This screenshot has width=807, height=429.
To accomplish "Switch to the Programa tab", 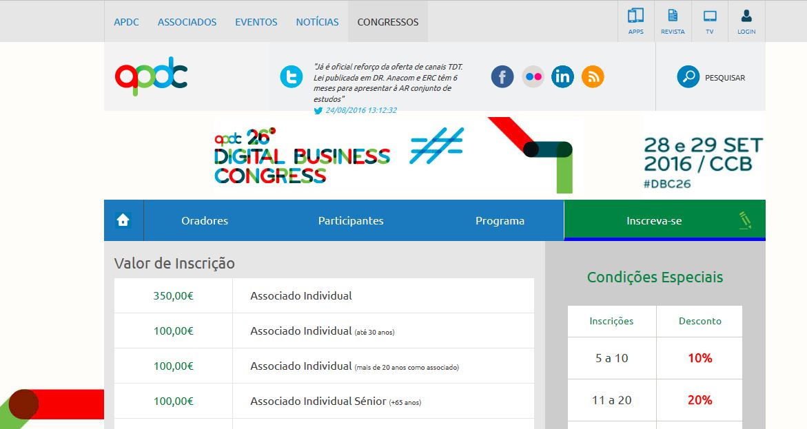I will 500,220.
